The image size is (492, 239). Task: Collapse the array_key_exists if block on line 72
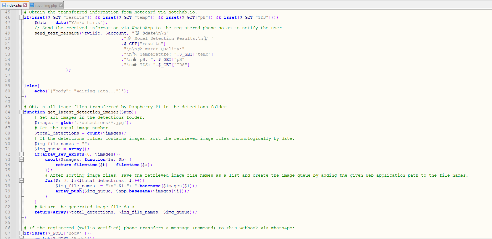click(21, 154)
